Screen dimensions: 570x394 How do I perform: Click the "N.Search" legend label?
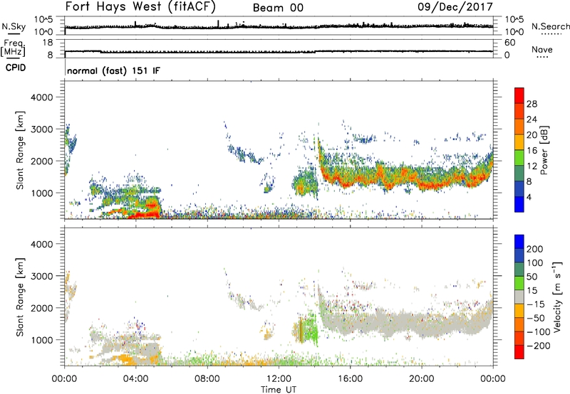point(550,26)
